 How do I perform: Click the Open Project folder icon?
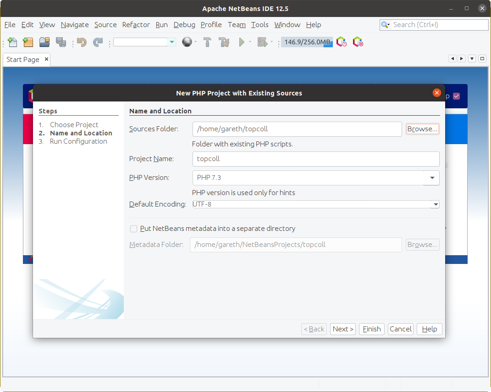point(44,42)
